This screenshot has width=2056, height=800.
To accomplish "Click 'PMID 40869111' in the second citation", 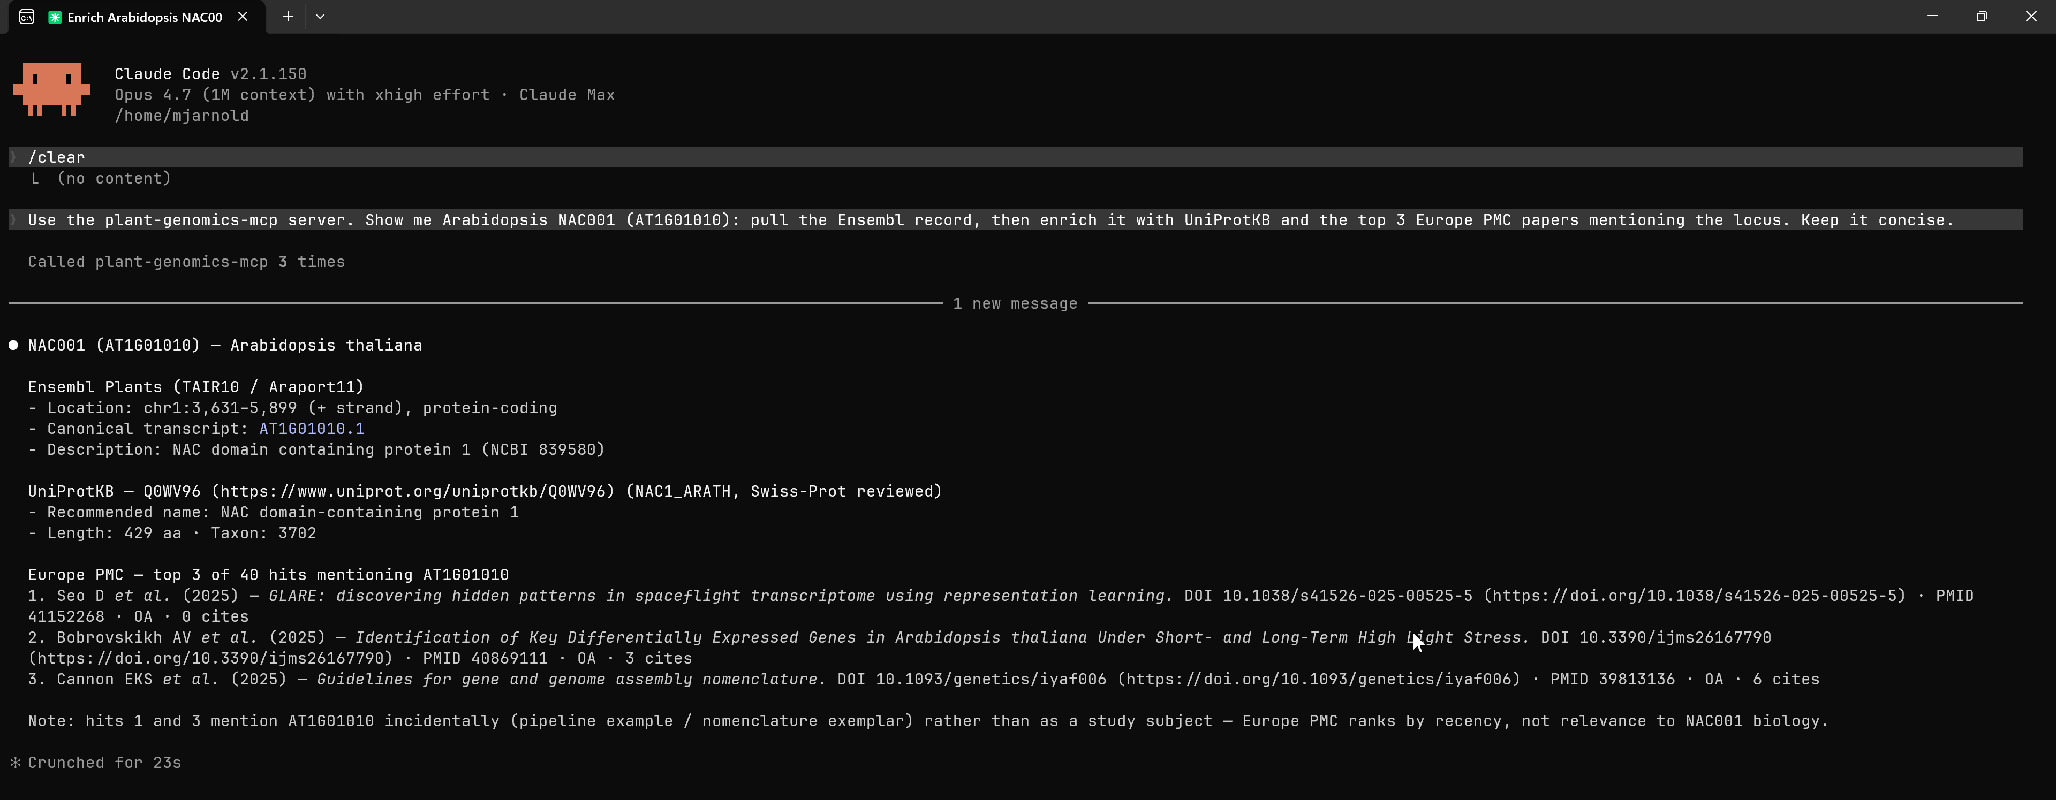I will (485, 658).
